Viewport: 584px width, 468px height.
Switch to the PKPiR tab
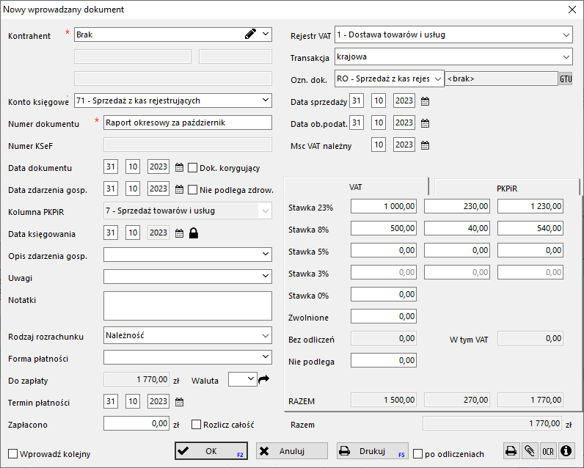(x=507, y=188)
